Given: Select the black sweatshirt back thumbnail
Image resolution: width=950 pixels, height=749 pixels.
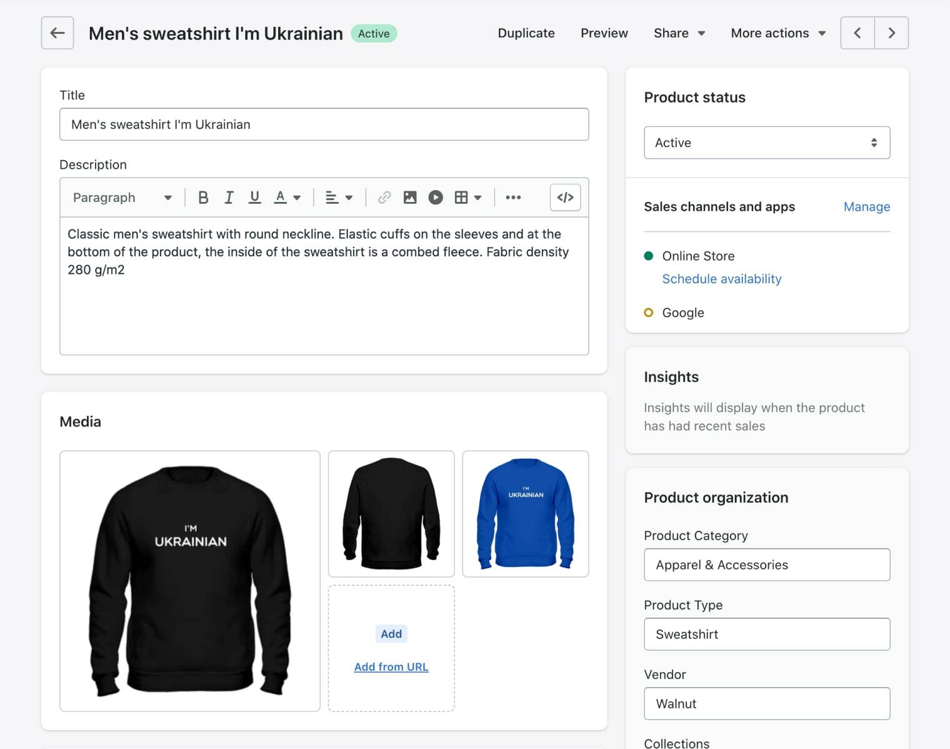Looking at the screenshot, I should 391,514.
